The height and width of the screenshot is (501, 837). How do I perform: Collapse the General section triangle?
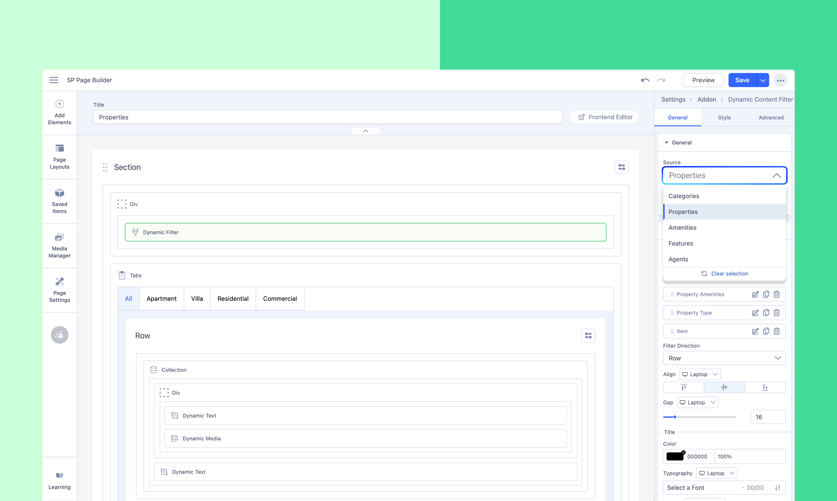click(666, 142)
